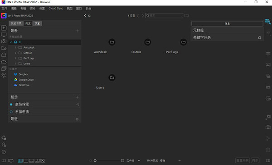Open the Resize icon in right strip
Viewport: 272px width, 165px height.
click(268, 117)
